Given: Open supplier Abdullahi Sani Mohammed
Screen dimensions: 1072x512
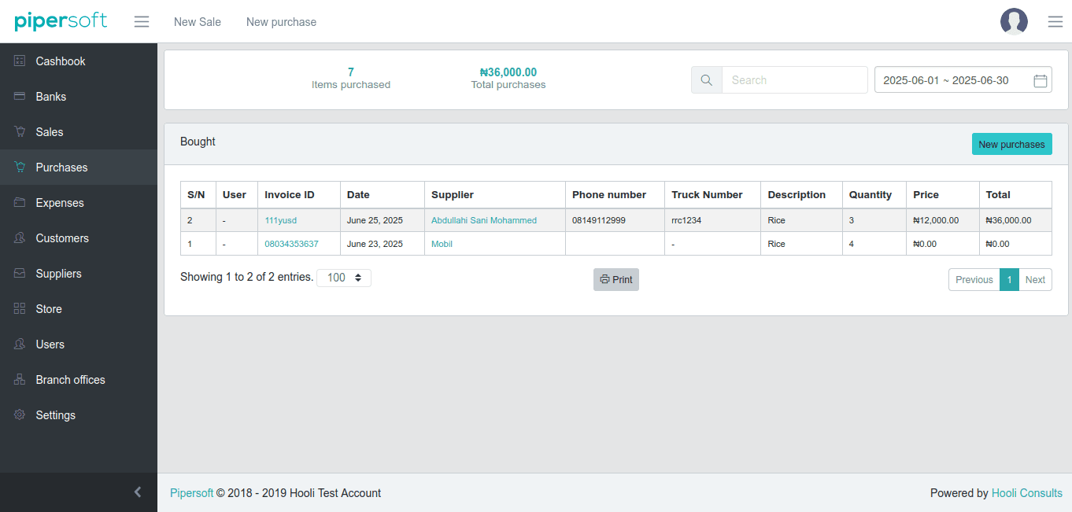Looking at the screenshot, I should tap(484, 220).
